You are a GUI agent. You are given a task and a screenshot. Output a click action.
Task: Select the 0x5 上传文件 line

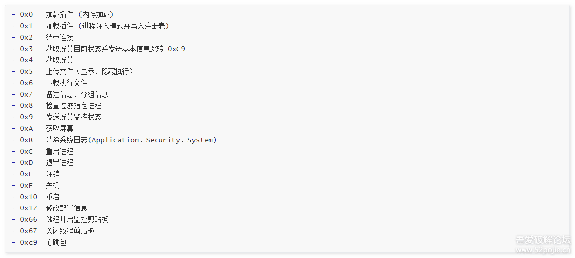(x=89, y=71)
